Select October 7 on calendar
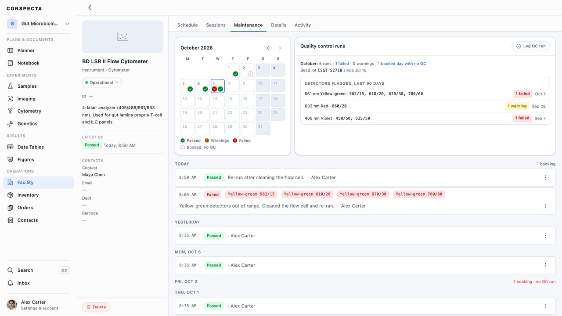 pos(218,86)
